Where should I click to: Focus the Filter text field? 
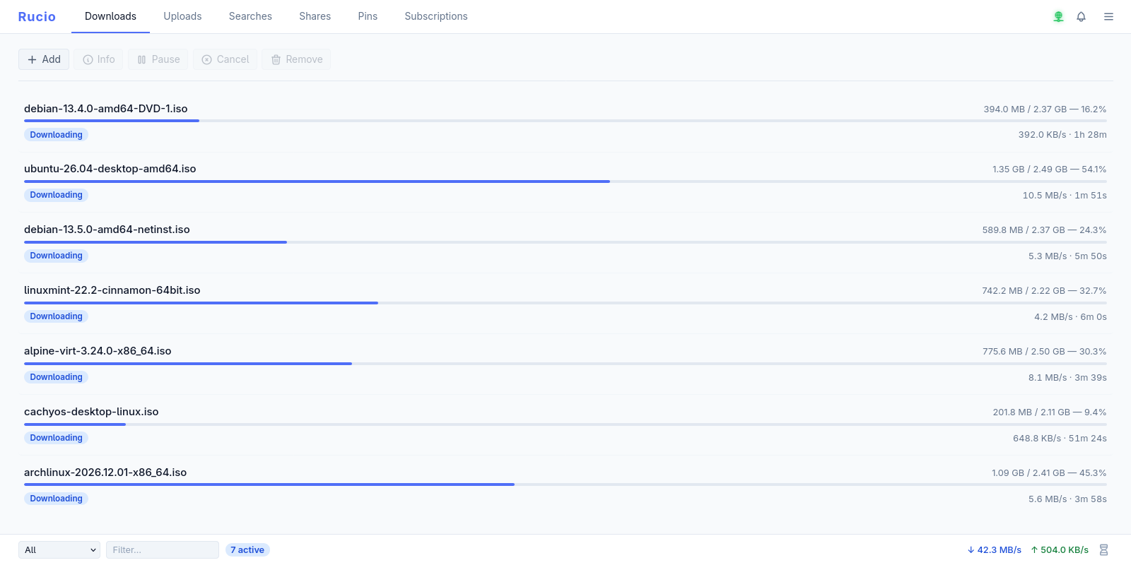click(163, 549)
